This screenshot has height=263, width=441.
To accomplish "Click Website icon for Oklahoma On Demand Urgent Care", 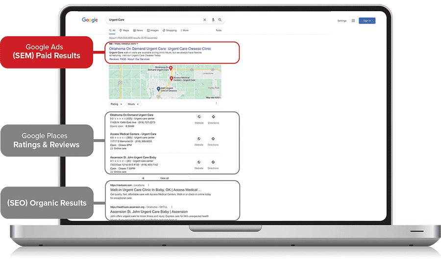I will point(199,117).
